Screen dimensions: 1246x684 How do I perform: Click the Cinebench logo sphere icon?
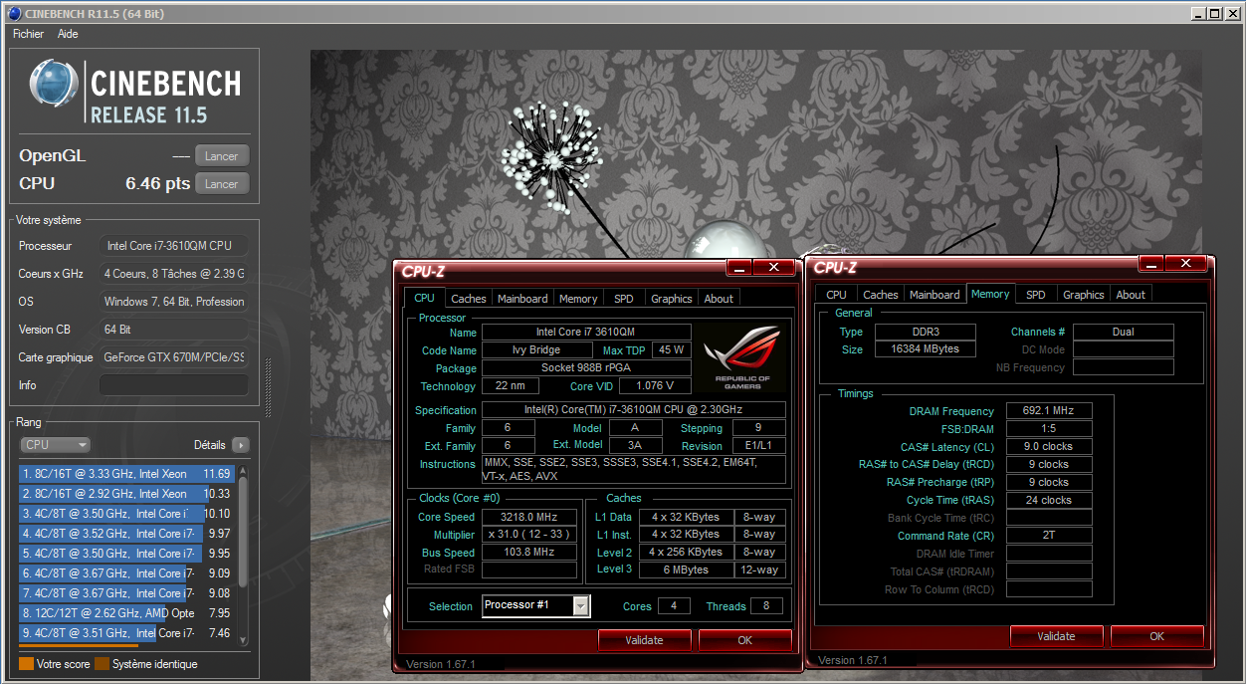(54, 85)
